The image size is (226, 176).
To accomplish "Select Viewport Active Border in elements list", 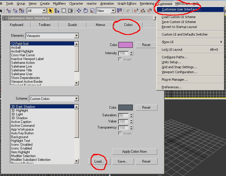I will [x=43, y=82].
